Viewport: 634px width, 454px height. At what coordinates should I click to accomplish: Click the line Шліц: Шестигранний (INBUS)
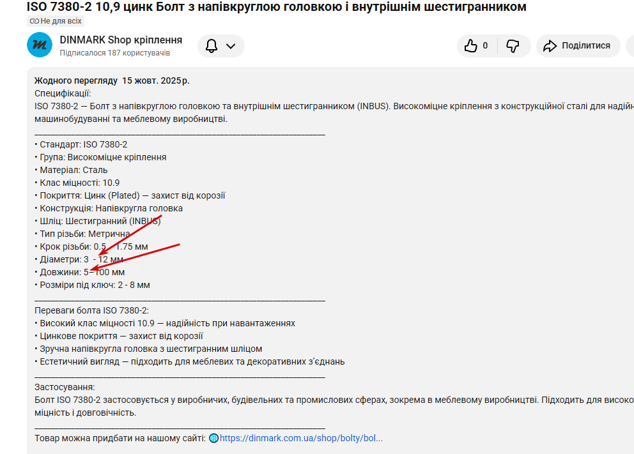coord(97,222)
